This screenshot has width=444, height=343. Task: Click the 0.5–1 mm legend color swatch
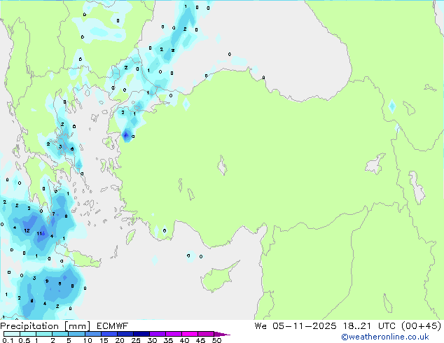(28, 334)
